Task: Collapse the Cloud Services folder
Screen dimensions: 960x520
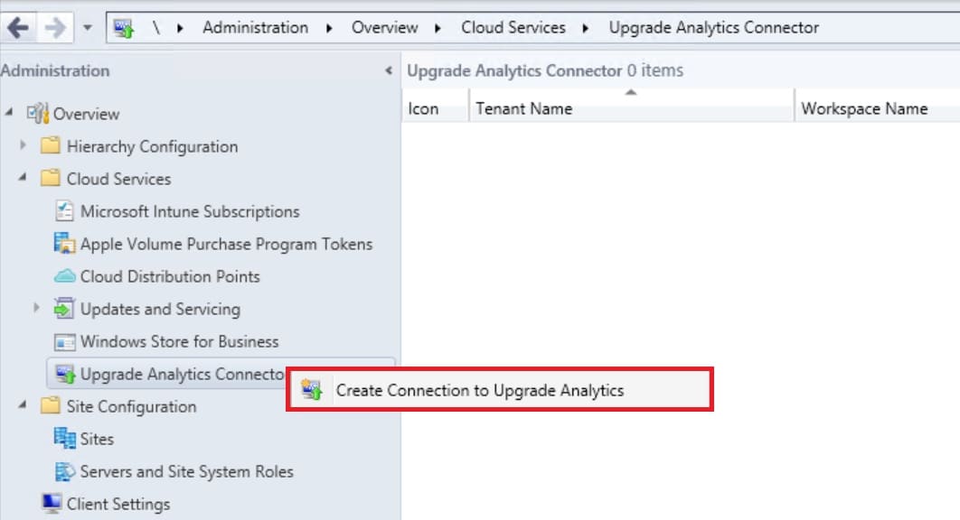Action: [x=23, y=179]
